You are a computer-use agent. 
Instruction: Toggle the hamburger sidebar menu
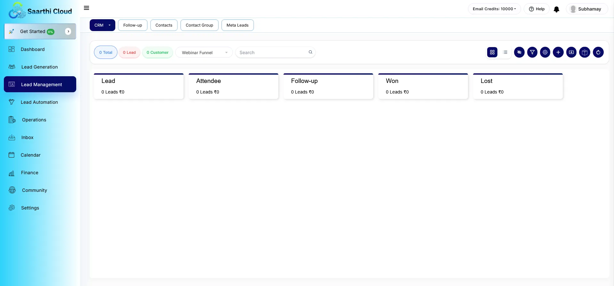[86, 8]
